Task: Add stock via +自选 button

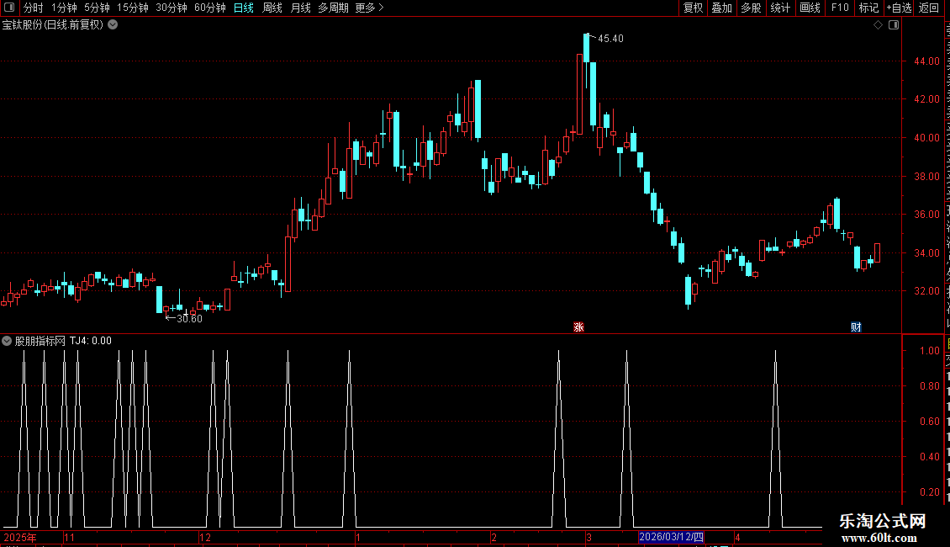Action: tap(899, 8)
